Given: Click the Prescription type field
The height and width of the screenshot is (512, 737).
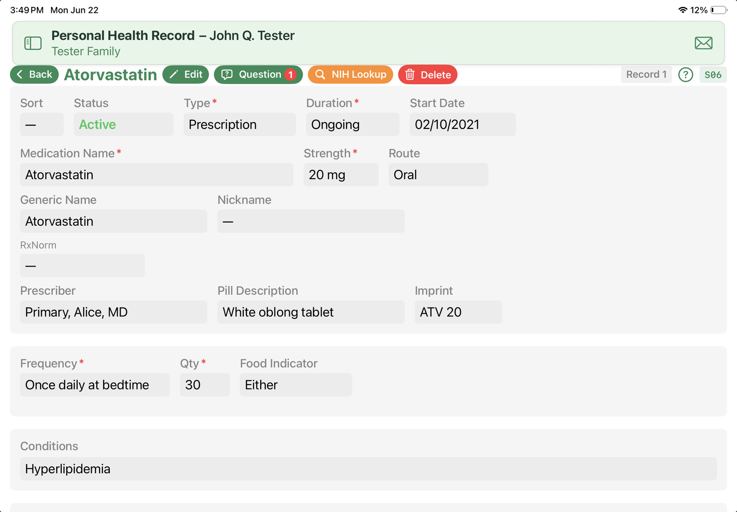Looking at the screenshot, I should point(240,124).
